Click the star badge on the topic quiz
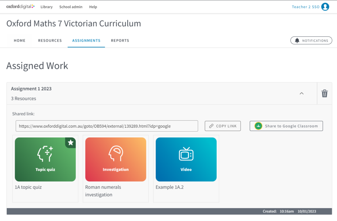The image size is (337, 221). [71, 143]
